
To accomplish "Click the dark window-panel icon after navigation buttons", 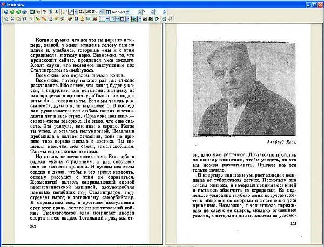I will click(x=32, y=12).
